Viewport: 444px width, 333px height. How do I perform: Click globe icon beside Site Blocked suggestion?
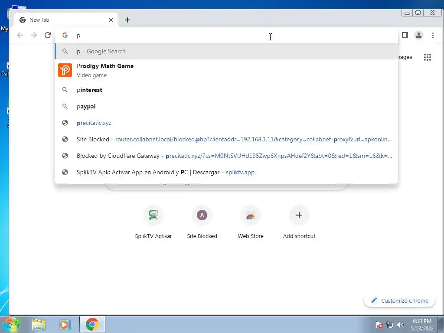pos(65,139)
